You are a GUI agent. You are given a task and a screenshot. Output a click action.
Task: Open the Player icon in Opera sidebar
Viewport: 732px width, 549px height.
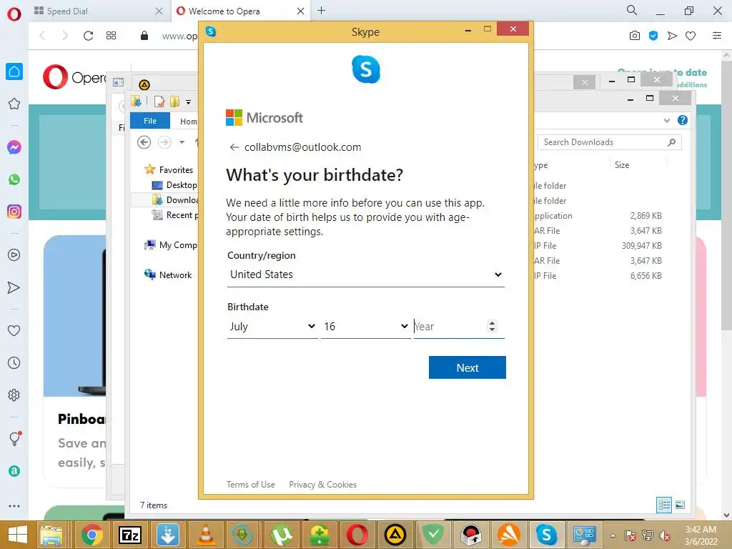14,255
